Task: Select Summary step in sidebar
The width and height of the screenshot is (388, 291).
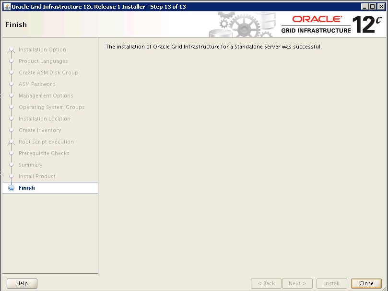Action: pos(31,165)
